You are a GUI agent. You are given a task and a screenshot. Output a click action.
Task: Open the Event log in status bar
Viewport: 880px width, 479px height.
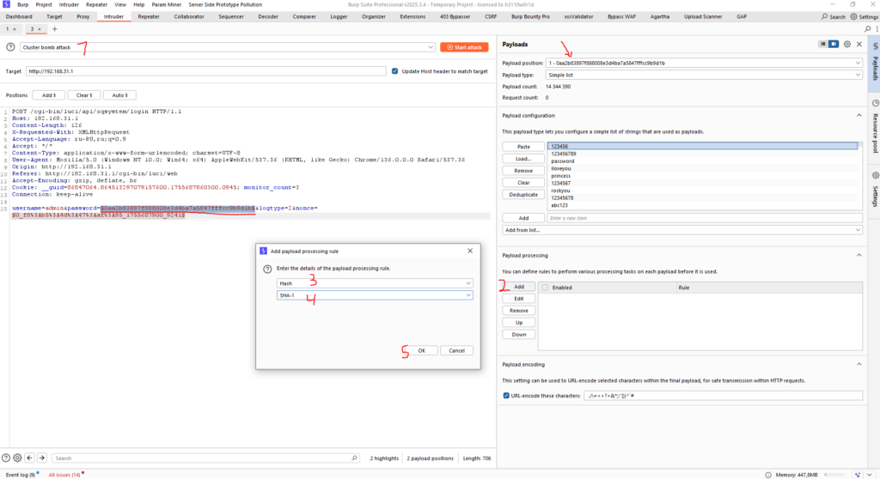pos(21,475)
